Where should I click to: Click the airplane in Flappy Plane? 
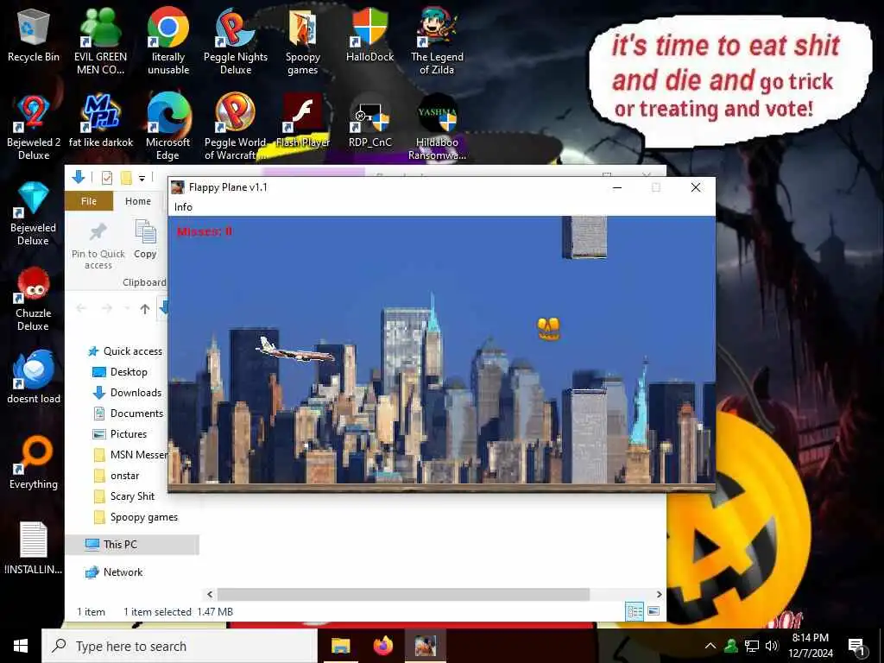(295, 350)
